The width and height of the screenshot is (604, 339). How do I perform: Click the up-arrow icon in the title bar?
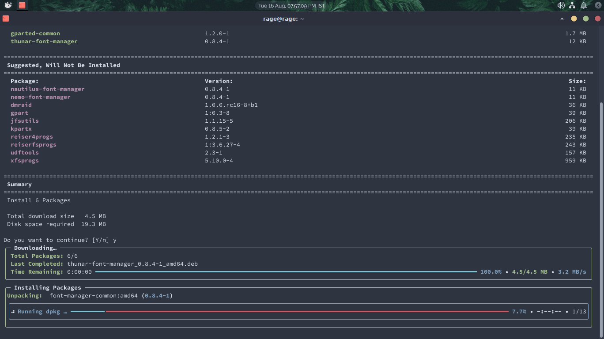[562, 19]
